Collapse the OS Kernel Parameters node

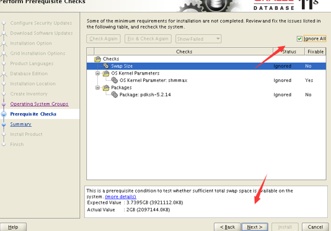[x=97, y=73]
